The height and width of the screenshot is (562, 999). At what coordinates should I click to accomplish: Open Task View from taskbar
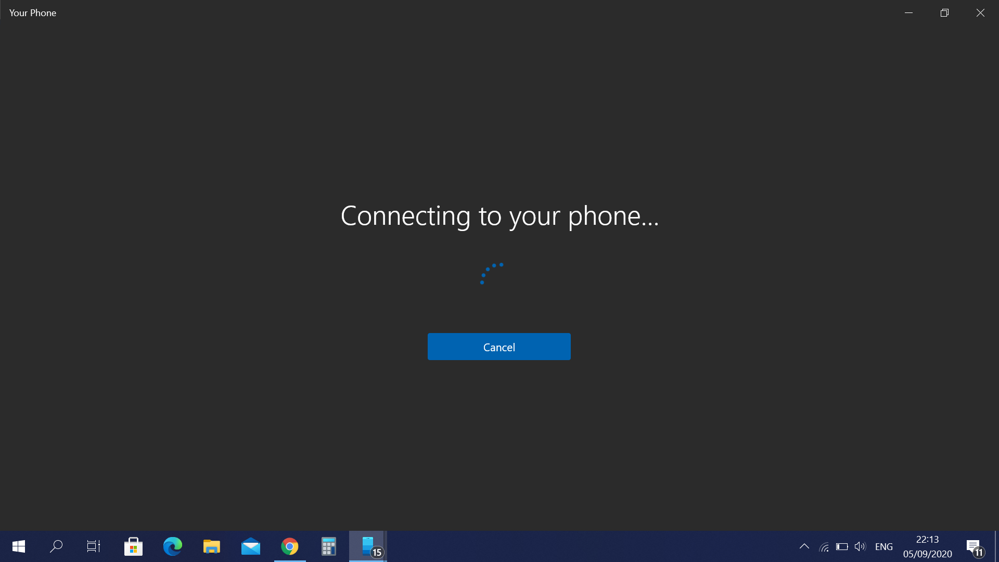point(94,546)
